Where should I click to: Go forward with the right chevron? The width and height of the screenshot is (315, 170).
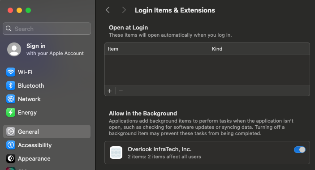point(124,10)
